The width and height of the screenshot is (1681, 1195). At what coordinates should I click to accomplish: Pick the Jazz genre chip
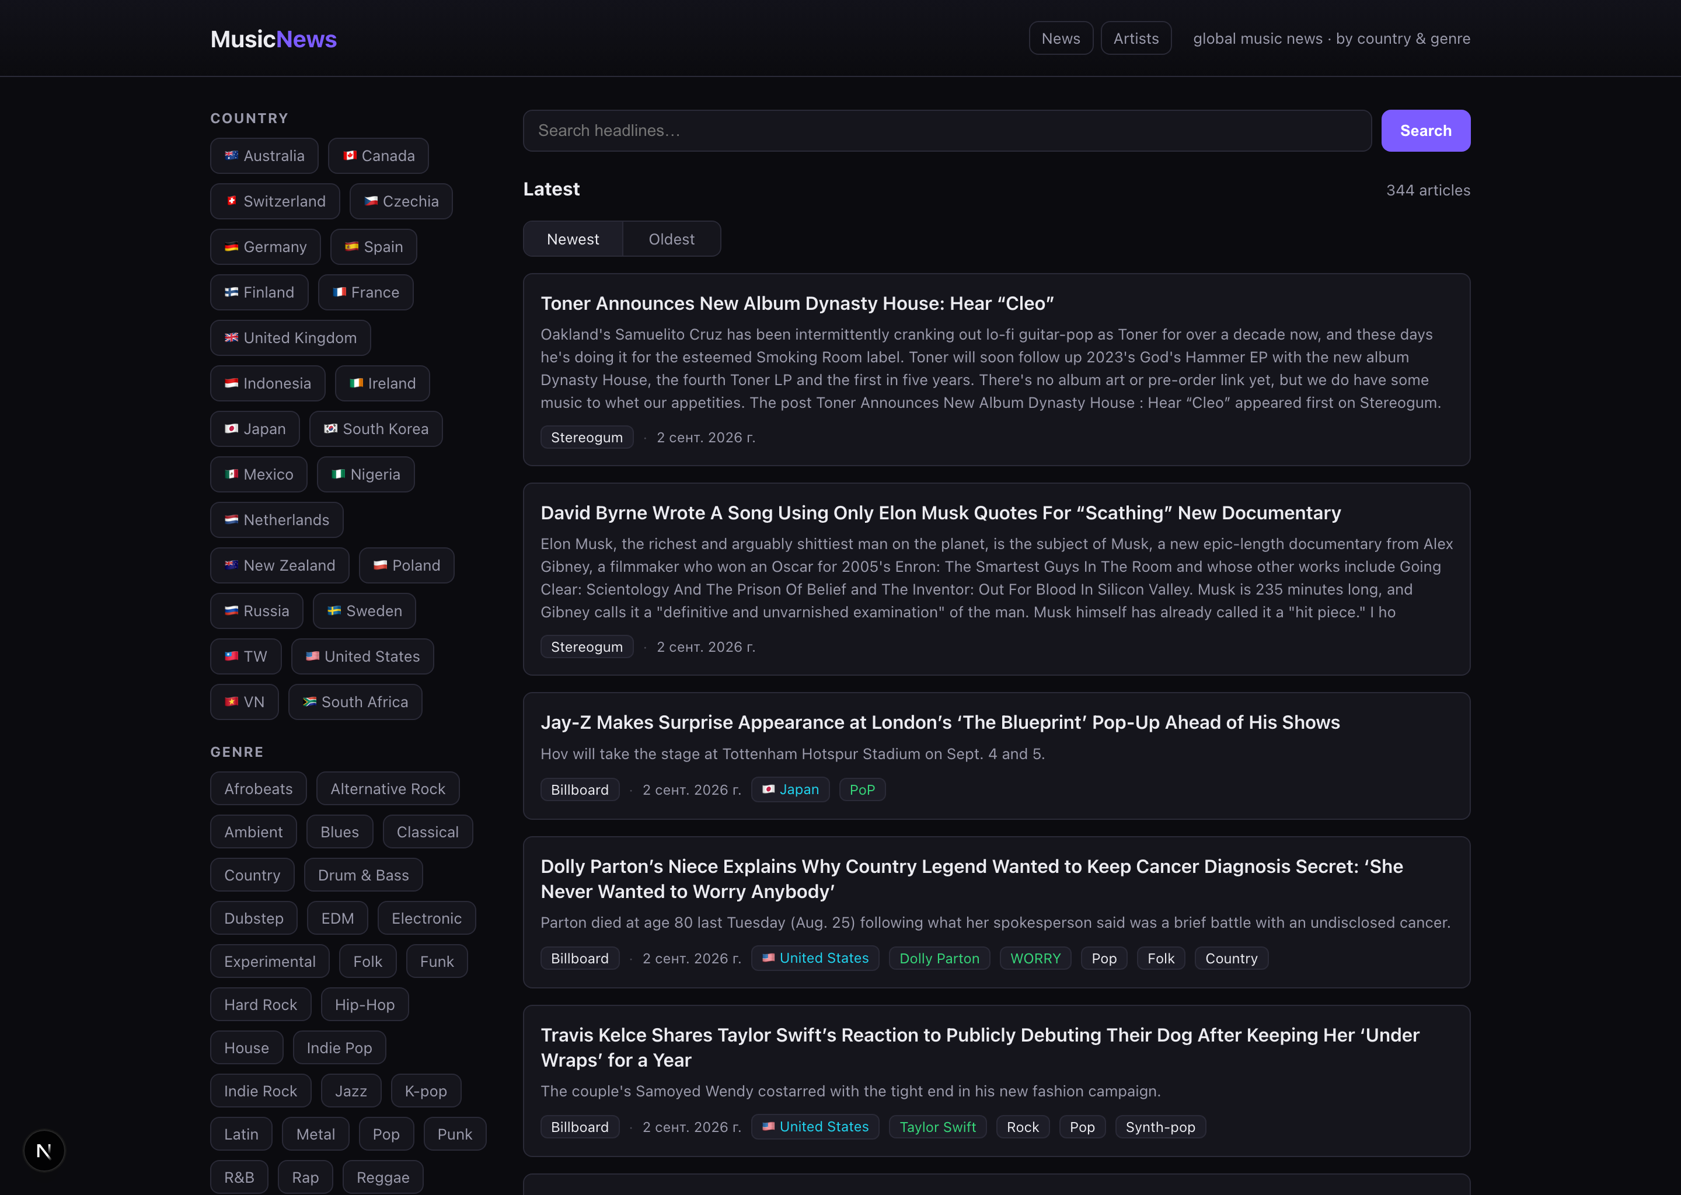(x=351, y=1091)
